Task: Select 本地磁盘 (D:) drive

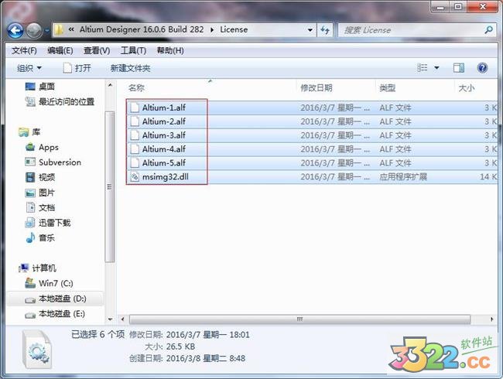Action: pos(56,299)
